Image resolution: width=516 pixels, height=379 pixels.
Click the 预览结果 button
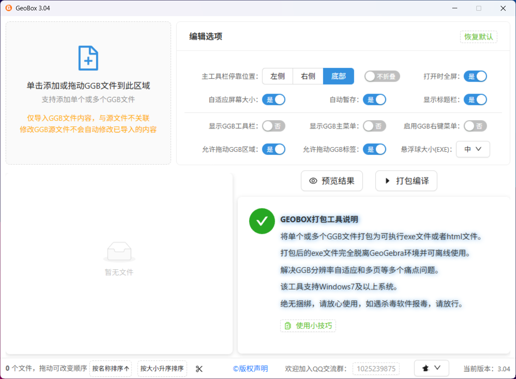pos(331,181)
